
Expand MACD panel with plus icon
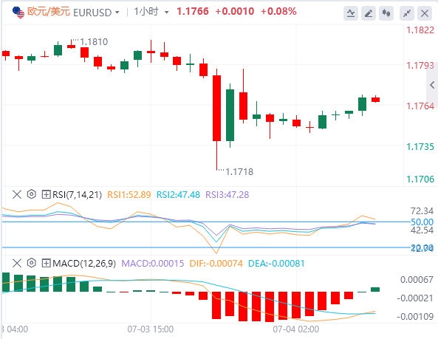click(x=46, y=263)
